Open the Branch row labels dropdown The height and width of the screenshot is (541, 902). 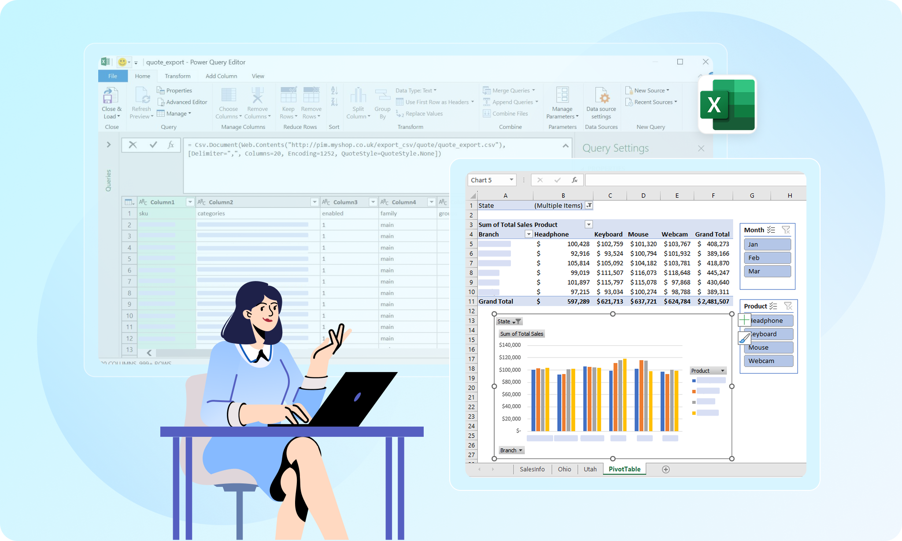(x=529, y=234)
